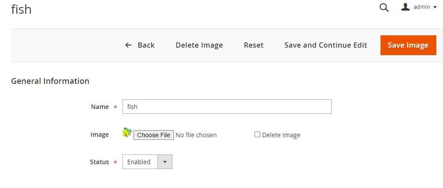Image resolution: width=443 pixels, height=188 pixels.
Task: Click the No file chosen text
Action: pos(196,135)
